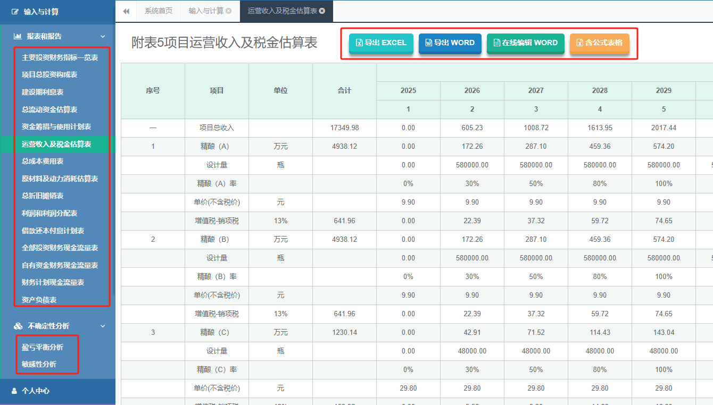Click the double-arrow tab collapse control
The image size is (713, 405).
pyautogui.click(x=126, y=11)
